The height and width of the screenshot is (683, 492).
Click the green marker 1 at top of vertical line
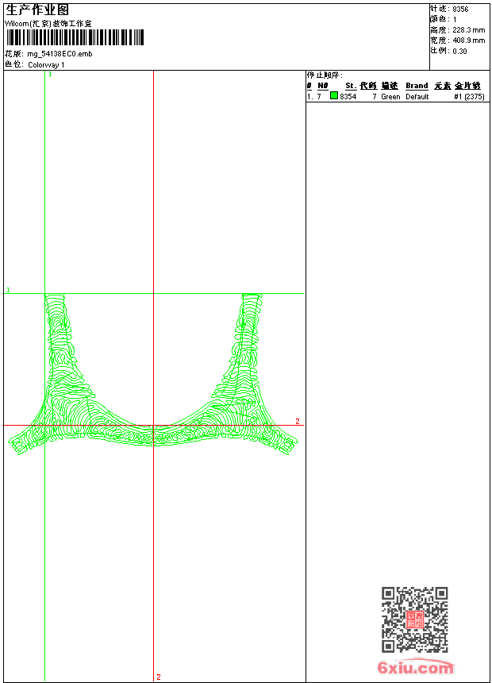(x=50, y=74)
